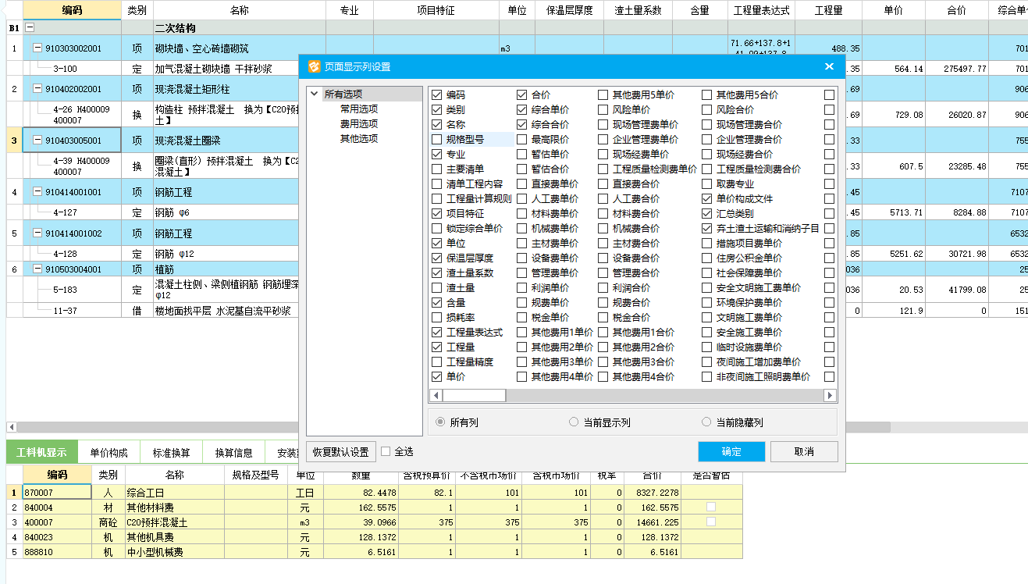Collapse row 910503004001 item

(37, 269)
